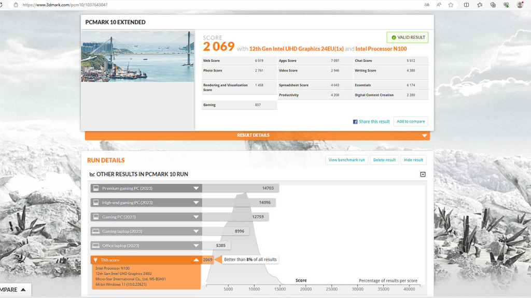Click the Premium gaming PC score bar 14703
The width and height of the screenshot is (531, 298).
click(x=241, y=188)
